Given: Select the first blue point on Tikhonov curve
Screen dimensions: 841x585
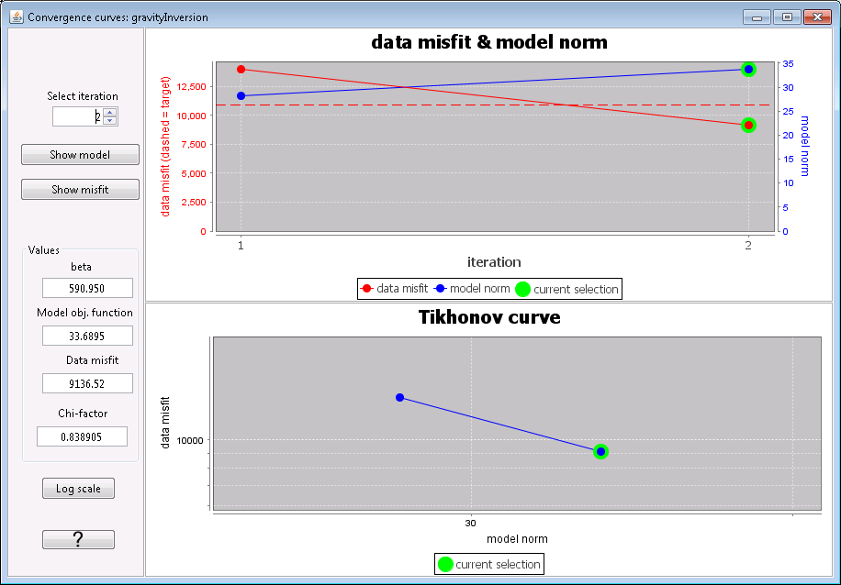Looking at the screenshot, I should (399, 398).
